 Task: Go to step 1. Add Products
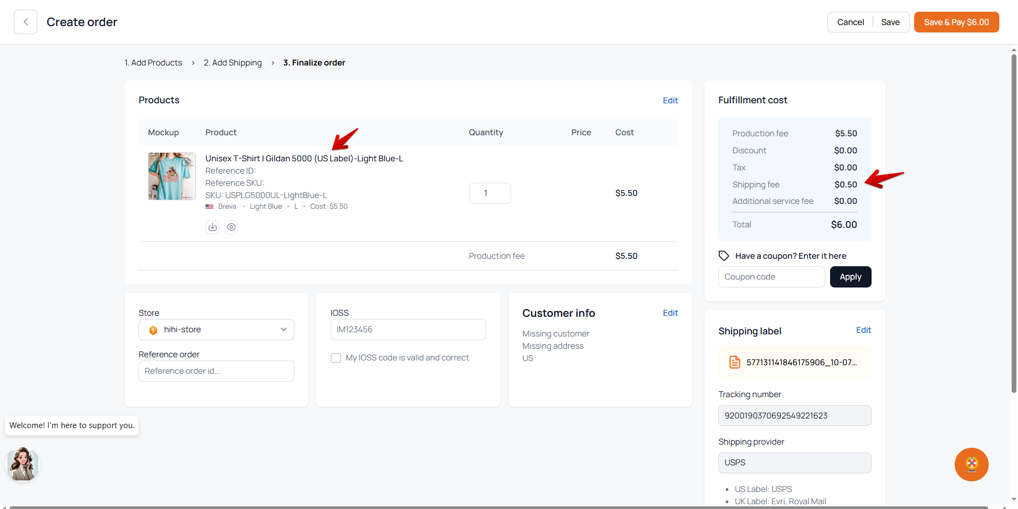153,63
